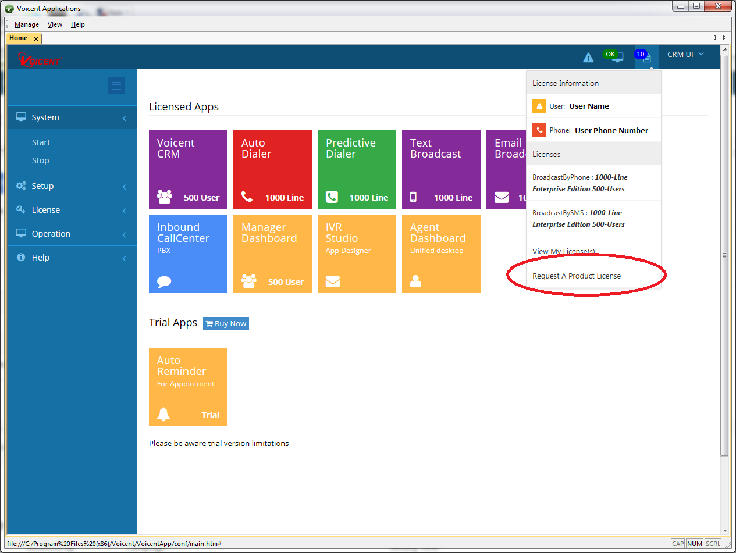Expand the Operation sidebar section
Screen dimensions: 736x553
click(x=52, y=233)
